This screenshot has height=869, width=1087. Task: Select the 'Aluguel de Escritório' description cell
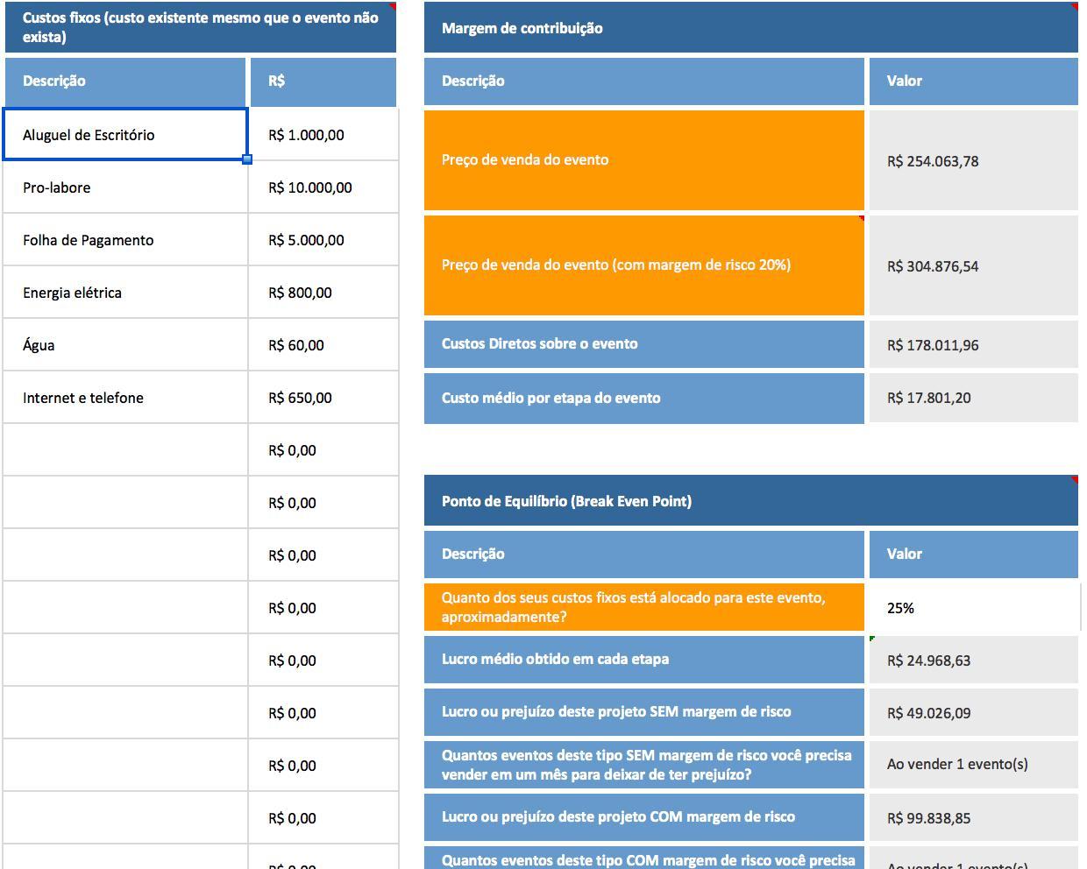click(124, 135)
